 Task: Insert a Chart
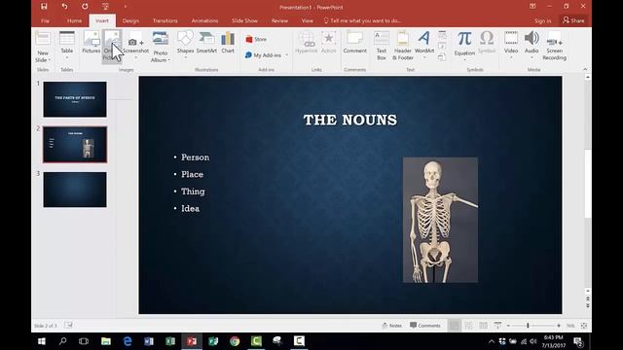[x=228, y=42]
